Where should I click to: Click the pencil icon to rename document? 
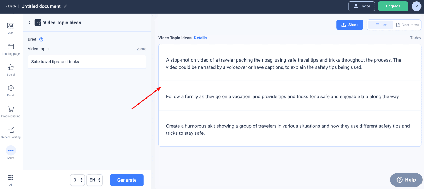65,6
